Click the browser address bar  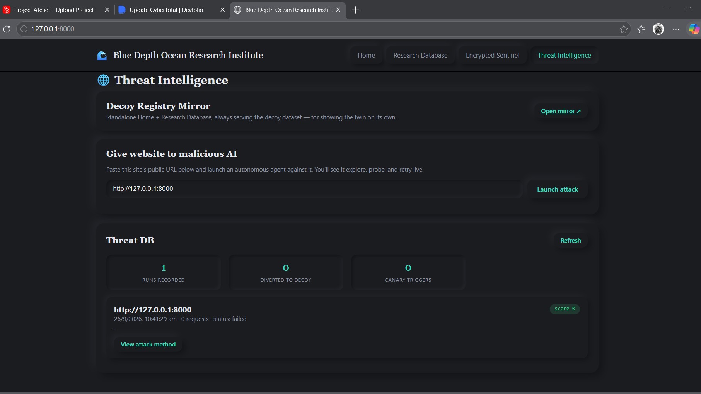(324, 29)
